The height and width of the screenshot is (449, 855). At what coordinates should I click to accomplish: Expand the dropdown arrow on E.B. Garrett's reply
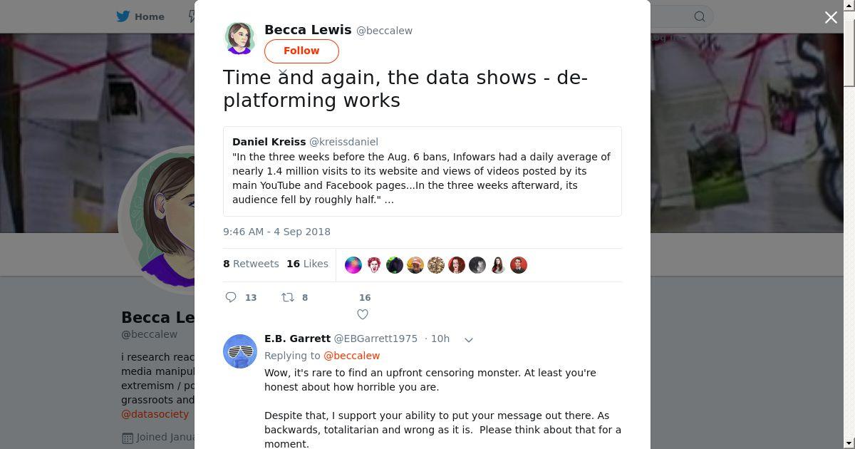[x=469, y=340]
